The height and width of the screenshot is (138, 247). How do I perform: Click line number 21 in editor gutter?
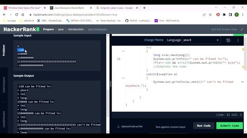[x=118, y=59]
